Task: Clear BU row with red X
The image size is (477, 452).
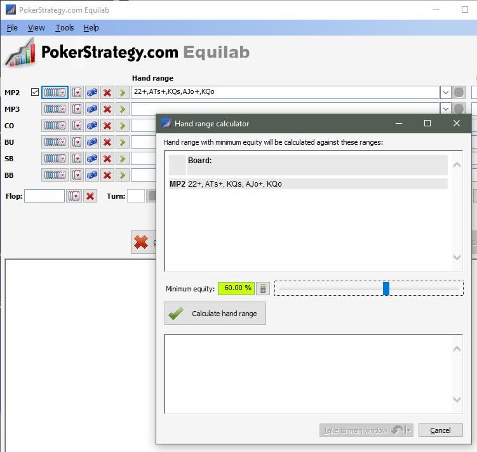Action: click(107, 142)
